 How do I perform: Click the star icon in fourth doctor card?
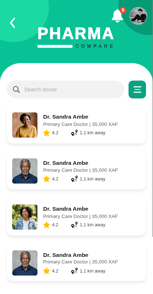(x=47, y=271)
